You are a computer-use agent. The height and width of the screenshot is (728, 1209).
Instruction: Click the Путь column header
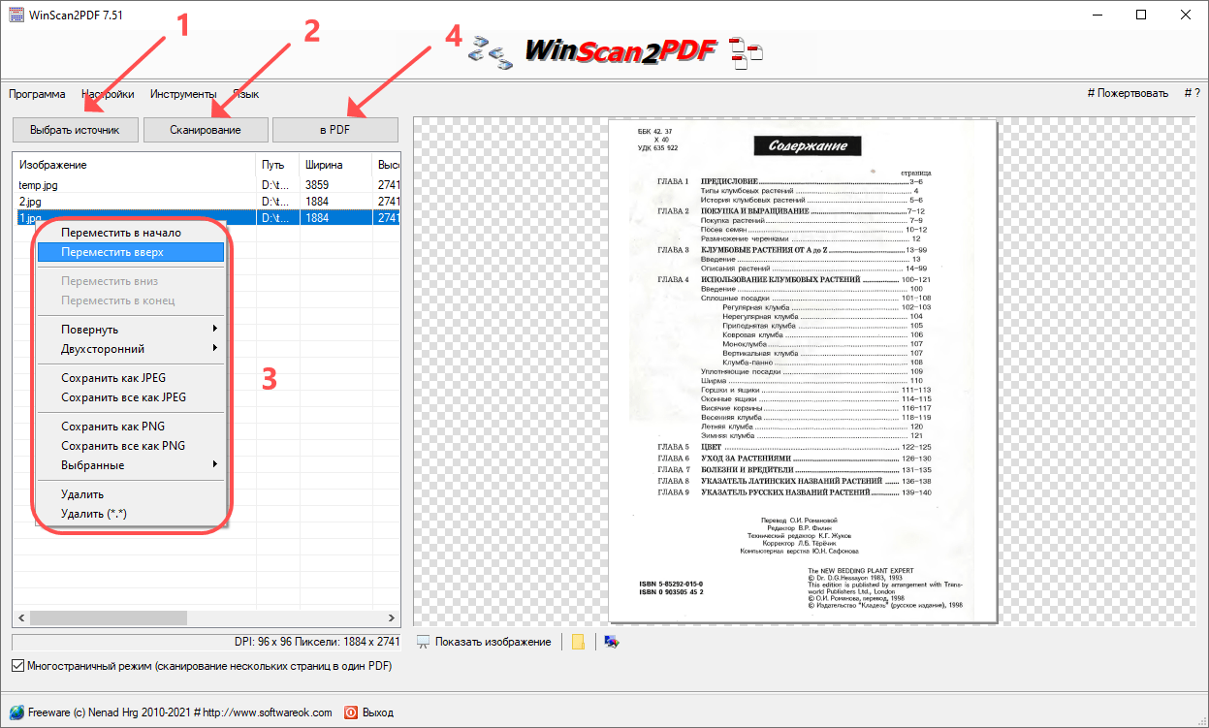tap(277, 165)
